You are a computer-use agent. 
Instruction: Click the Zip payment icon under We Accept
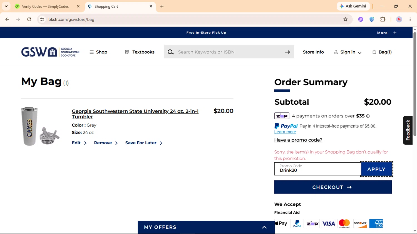tap(313, 223)
